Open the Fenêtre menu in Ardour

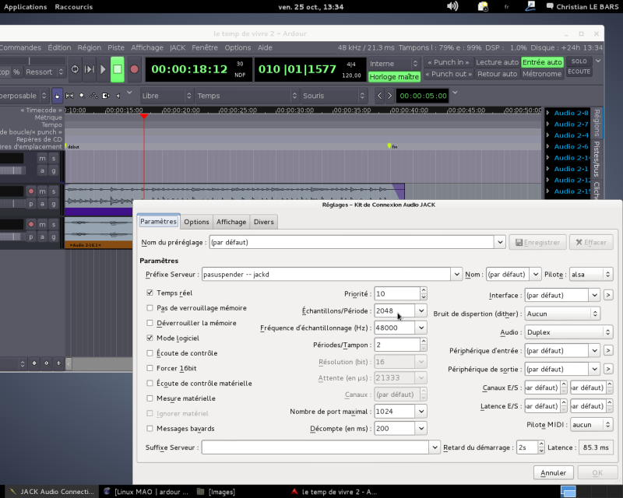click(205, 47)
